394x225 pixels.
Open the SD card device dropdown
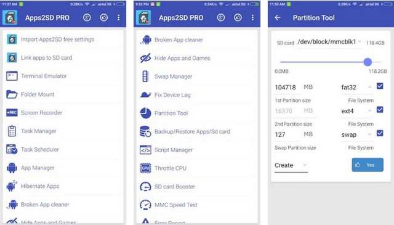(329, 42)
